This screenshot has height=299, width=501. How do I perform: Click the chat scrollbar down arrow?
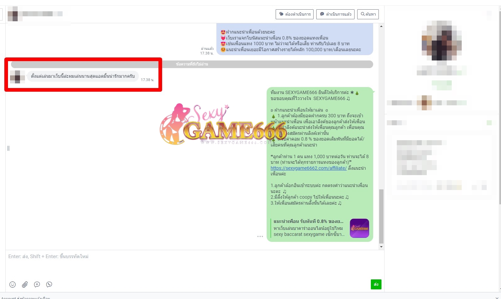click(x=381, y=247)
